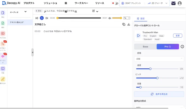Open the jp language selector
The width and height of the screenshot is (186, 109).
[115, 3]
